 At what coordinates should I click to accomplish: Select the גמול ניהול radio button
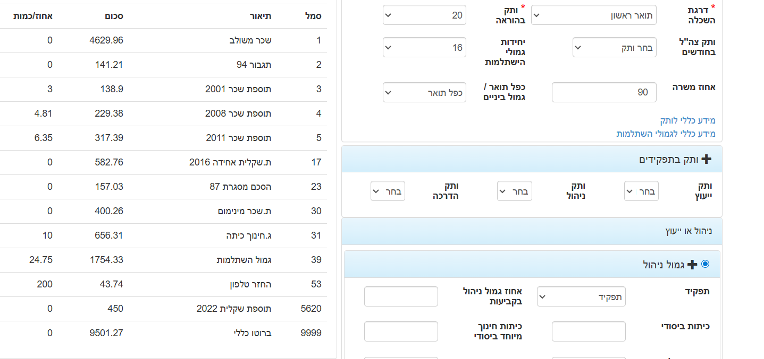(x=706, y=264)
